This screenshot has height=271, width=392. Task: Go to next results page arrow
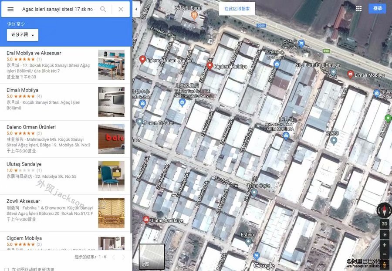click(x=123, y=257)
